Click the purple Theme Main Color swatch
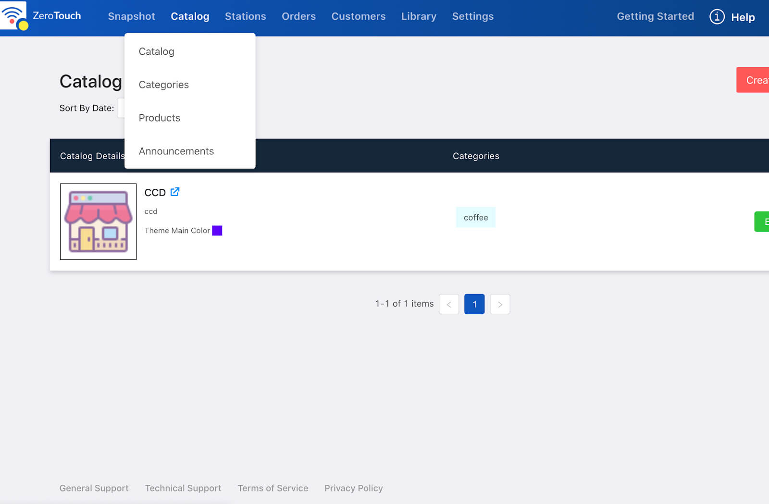The width and height of the screenshot is (769, 504). [x=217, y=231]
